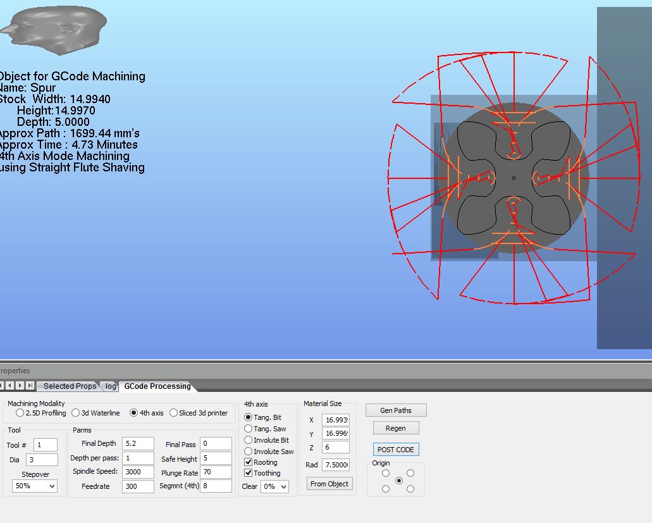Select 2.5D Profiling machining modality
The image size is (652, 523).
click(x=20, y=413)
